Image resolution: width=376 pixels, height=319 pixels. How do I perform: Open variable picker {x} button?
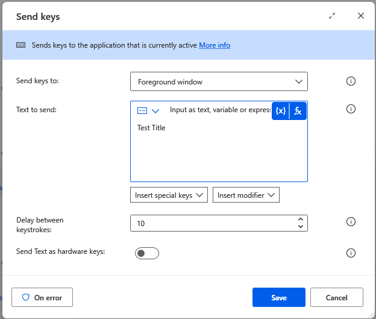pyautogui.click(x=280, y=111)
